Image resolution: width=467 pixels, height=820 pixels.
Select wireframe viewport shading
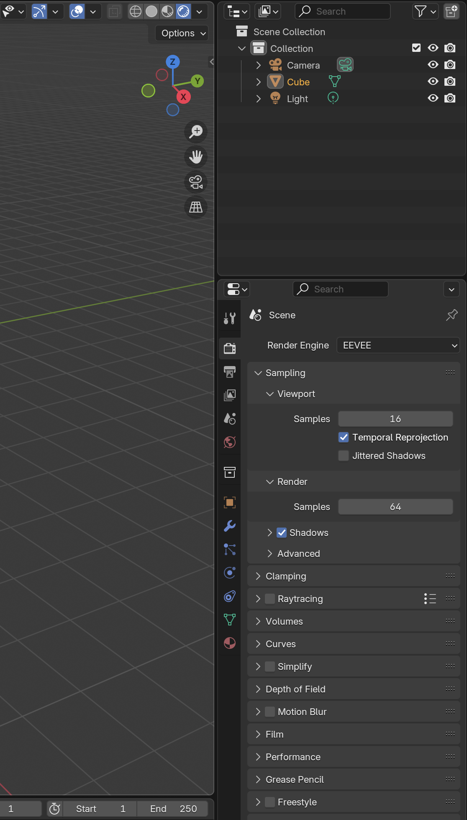[x=136, y=12]
